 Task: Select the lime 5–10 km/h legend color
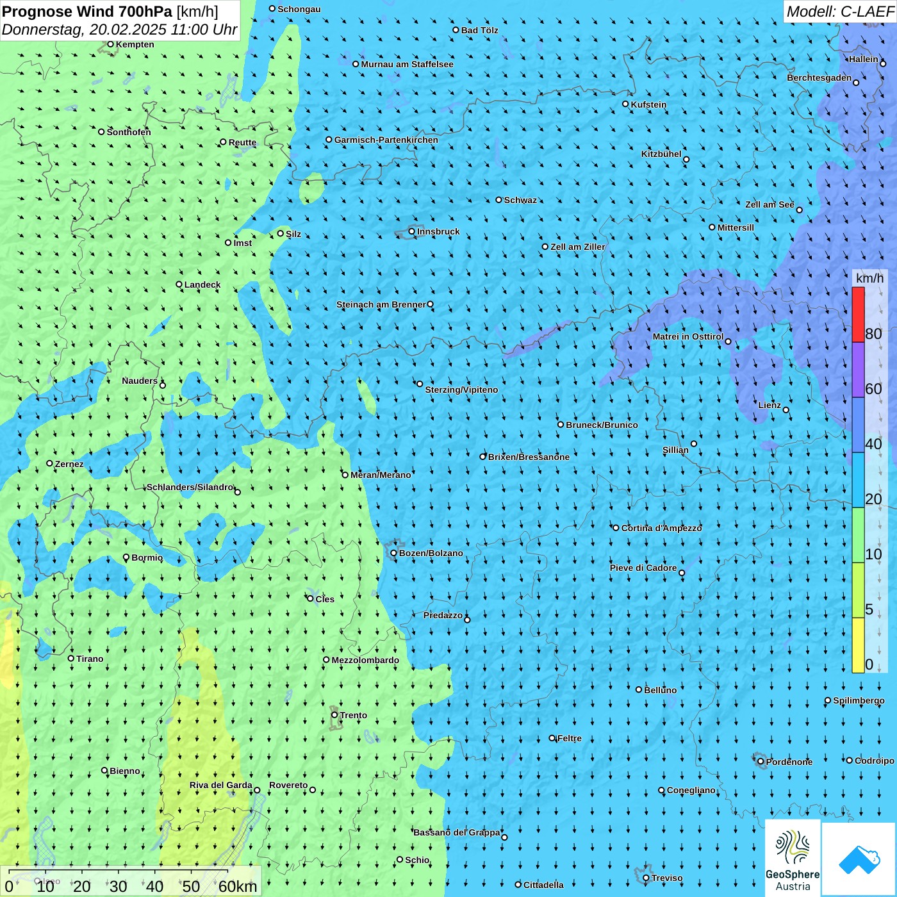858,591
